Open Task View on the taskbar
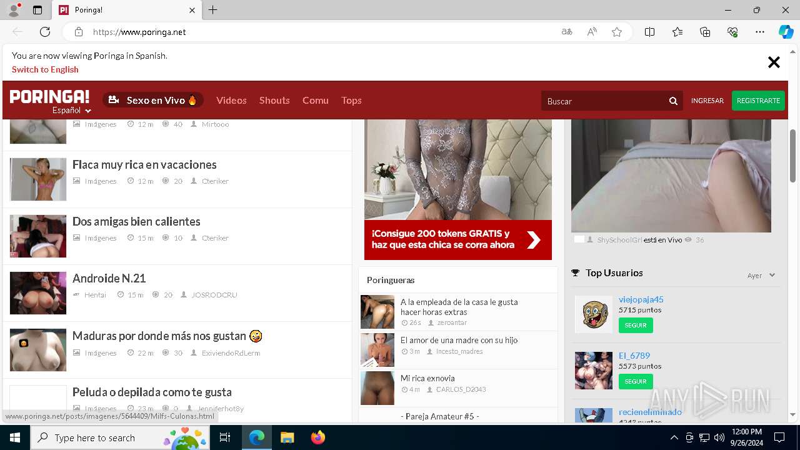Screen dimensions: 800x450 (225, 437)
